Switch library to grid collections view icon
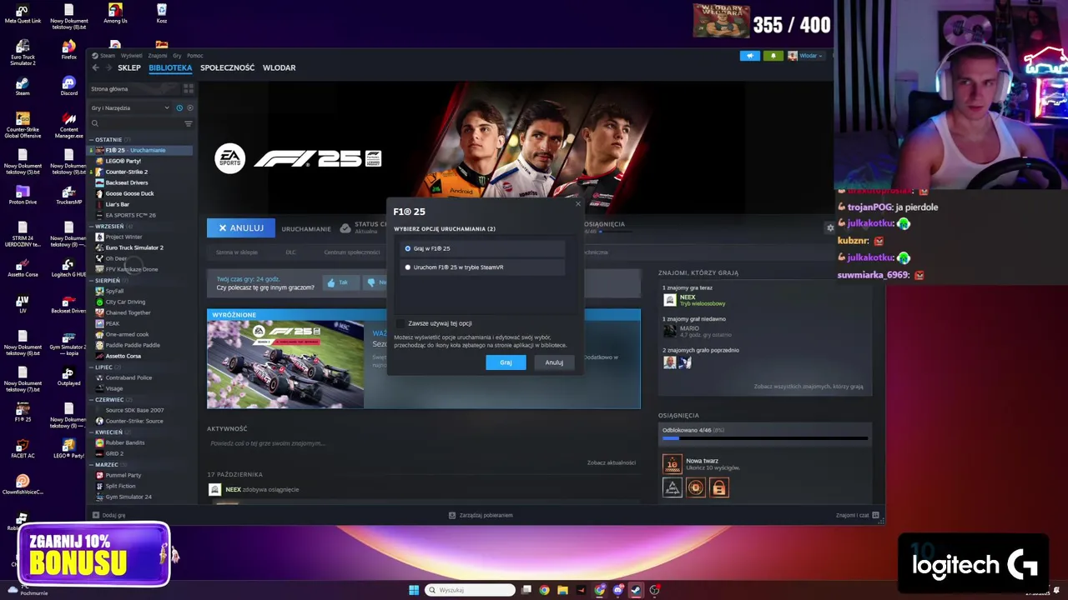1068x600 pixels. click(189, 88)
